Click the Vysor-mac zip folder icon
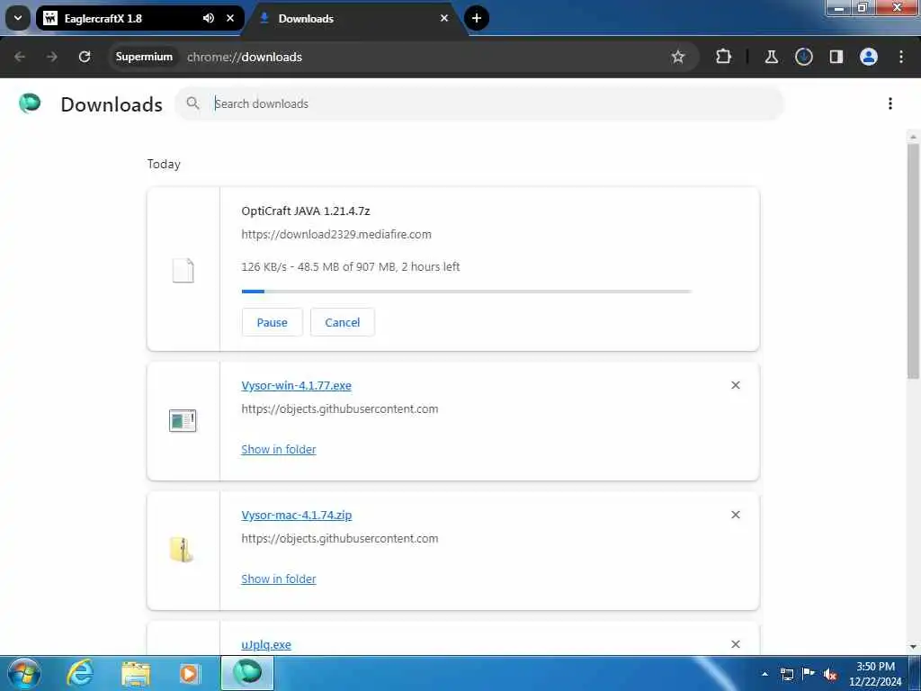The image size is (921, 691). coord(182,550)
